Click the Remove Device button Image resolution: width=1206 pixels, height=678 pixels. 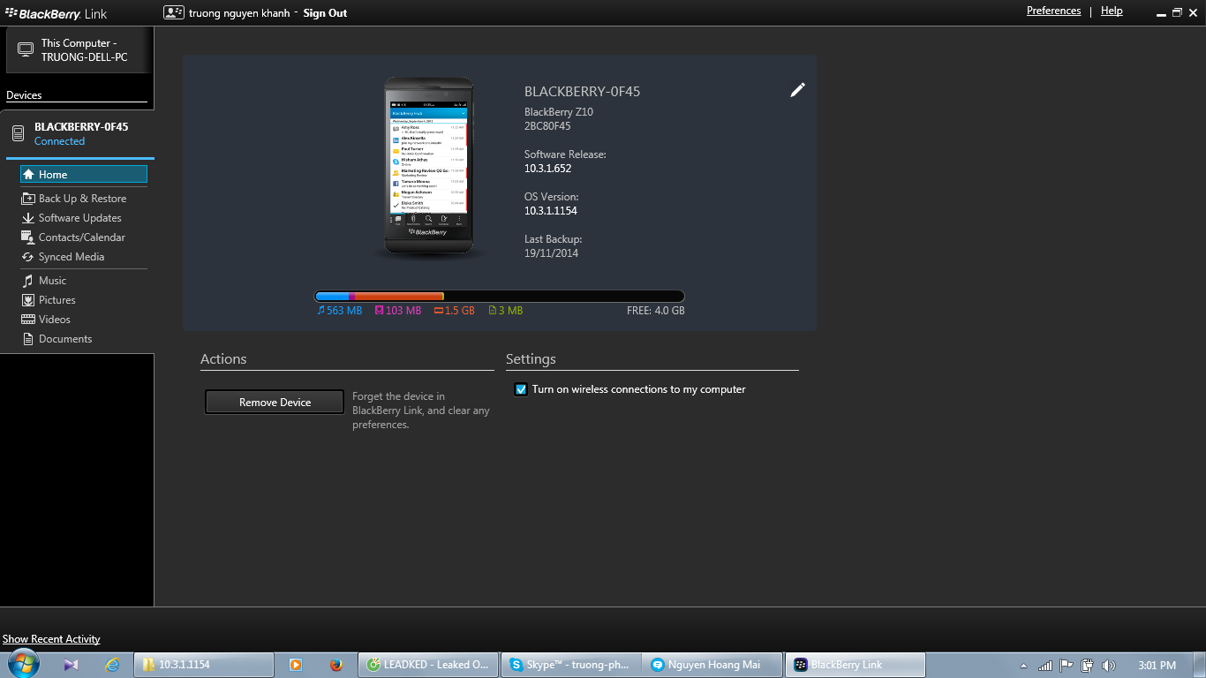(x=275, y=403)
